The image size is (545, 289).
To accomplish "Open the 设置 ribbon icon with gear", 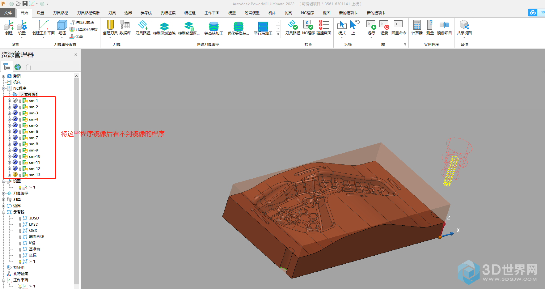I will coord(22,28).
